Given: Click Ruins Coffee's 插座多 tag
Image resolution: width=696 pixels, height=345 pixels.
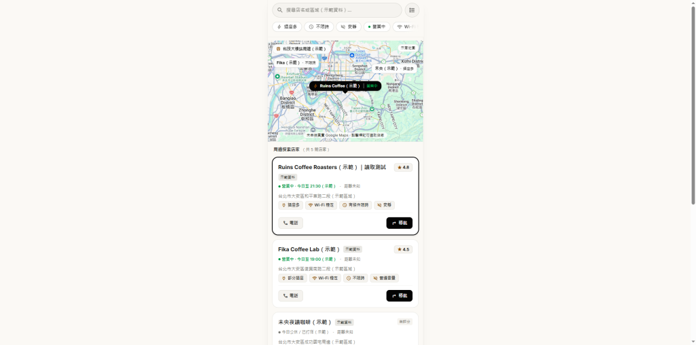Looking at the screenshot, I should [291, 205].
